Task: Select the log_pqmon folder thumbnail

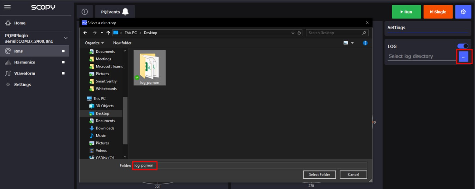Action: pyautogui.click(x=150, y=68)
